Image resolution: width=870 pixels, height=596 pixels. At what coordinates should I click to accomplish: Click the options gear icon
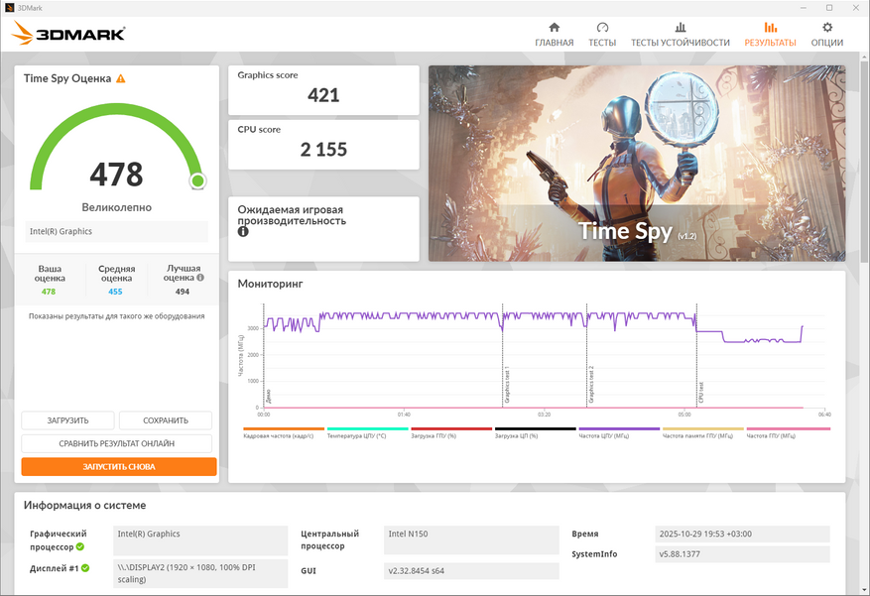(827, 27)
